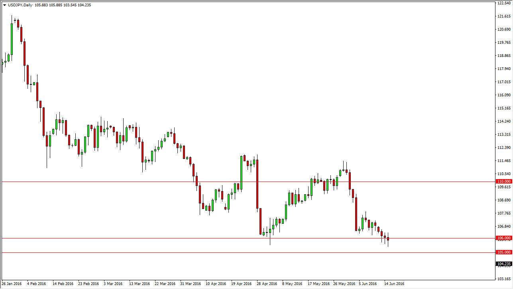Viewport: 513px width, 289px height.
Task: Select the red 106.000 support line
Action: [159, 238]
